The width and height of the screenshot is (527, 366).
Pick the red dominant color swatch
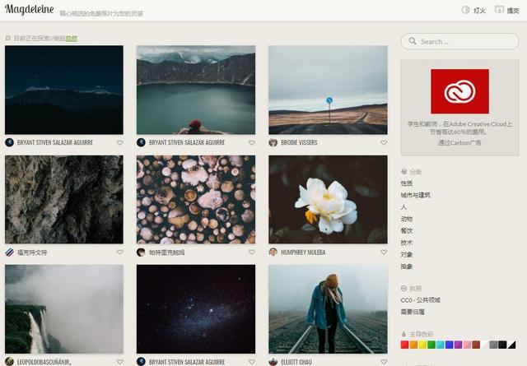click(405, 345)
